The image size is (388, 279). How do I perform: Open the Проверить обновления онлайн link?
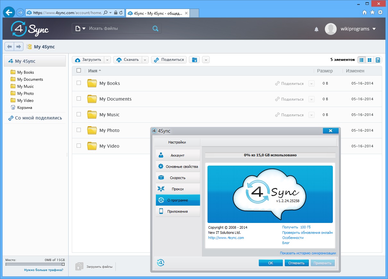pos(307,233)
